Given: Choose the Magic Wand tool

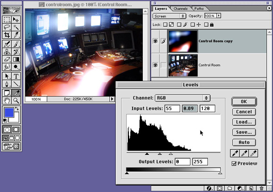Looking at the screenshot, I should coord(16,27).
